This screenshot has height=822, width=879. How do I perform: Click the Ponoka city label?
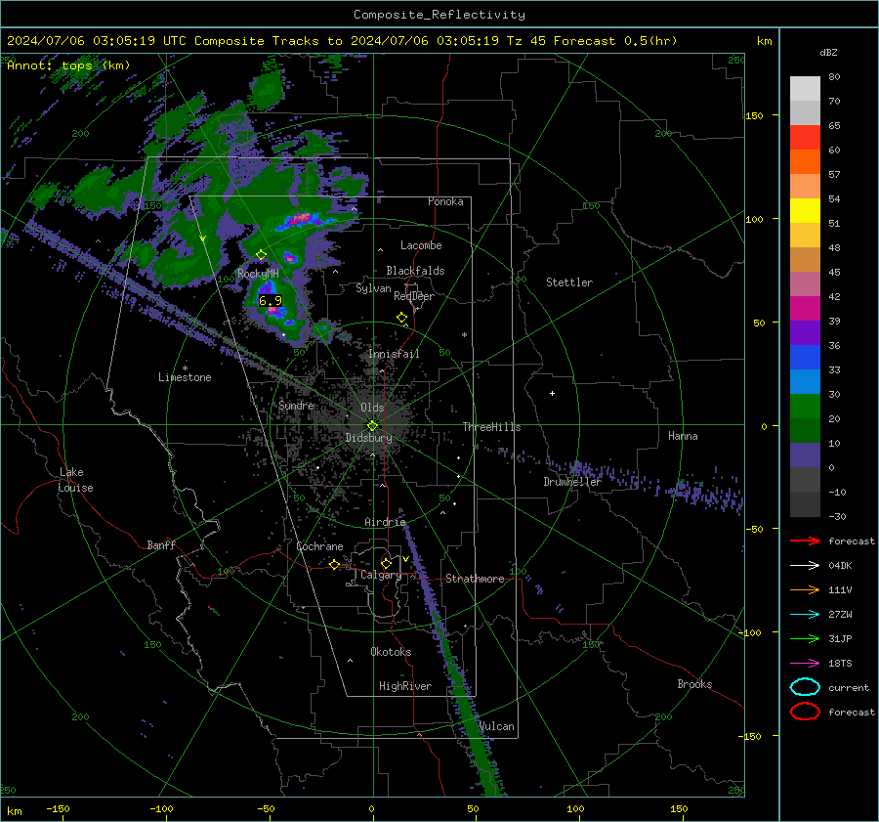tap(445, 201)
